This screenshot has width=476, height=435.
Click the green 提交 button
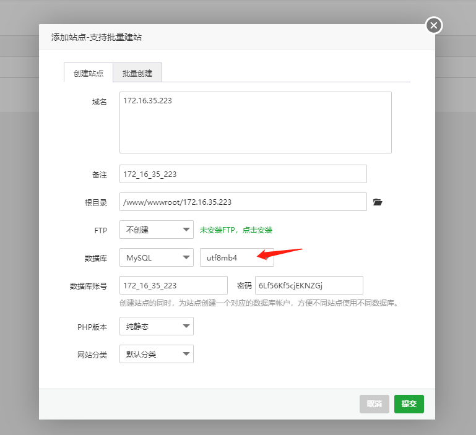point(409,404)
